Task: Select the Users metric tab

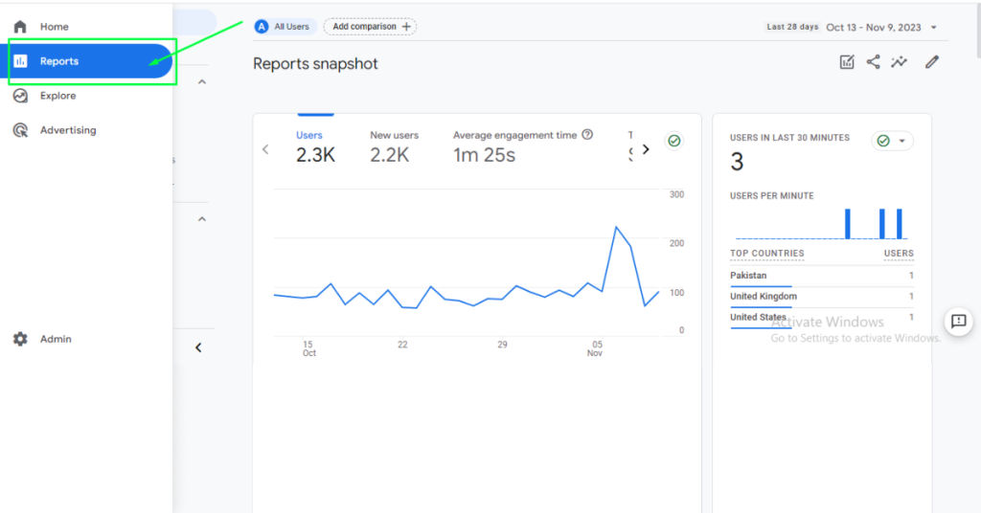Action: pyautogui.click(x=315, y=146)
